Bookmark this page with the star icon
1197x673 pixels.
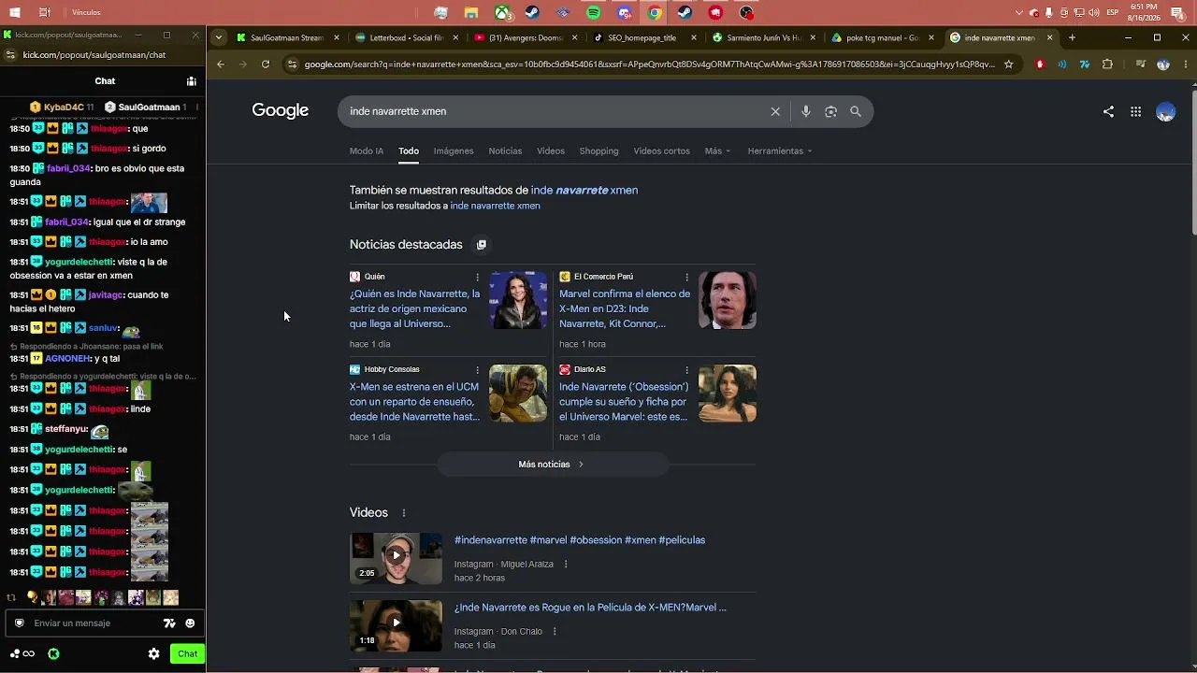(1008, 64)
